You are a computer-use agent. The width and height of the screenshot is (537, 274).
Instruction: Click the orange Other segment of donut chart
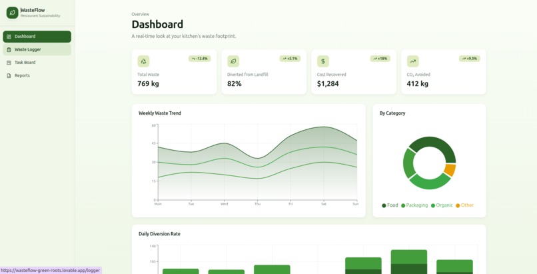pyautogui.click(x=450, y=170)
